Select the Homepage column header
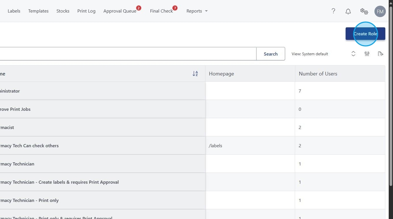 click(221, 74)
